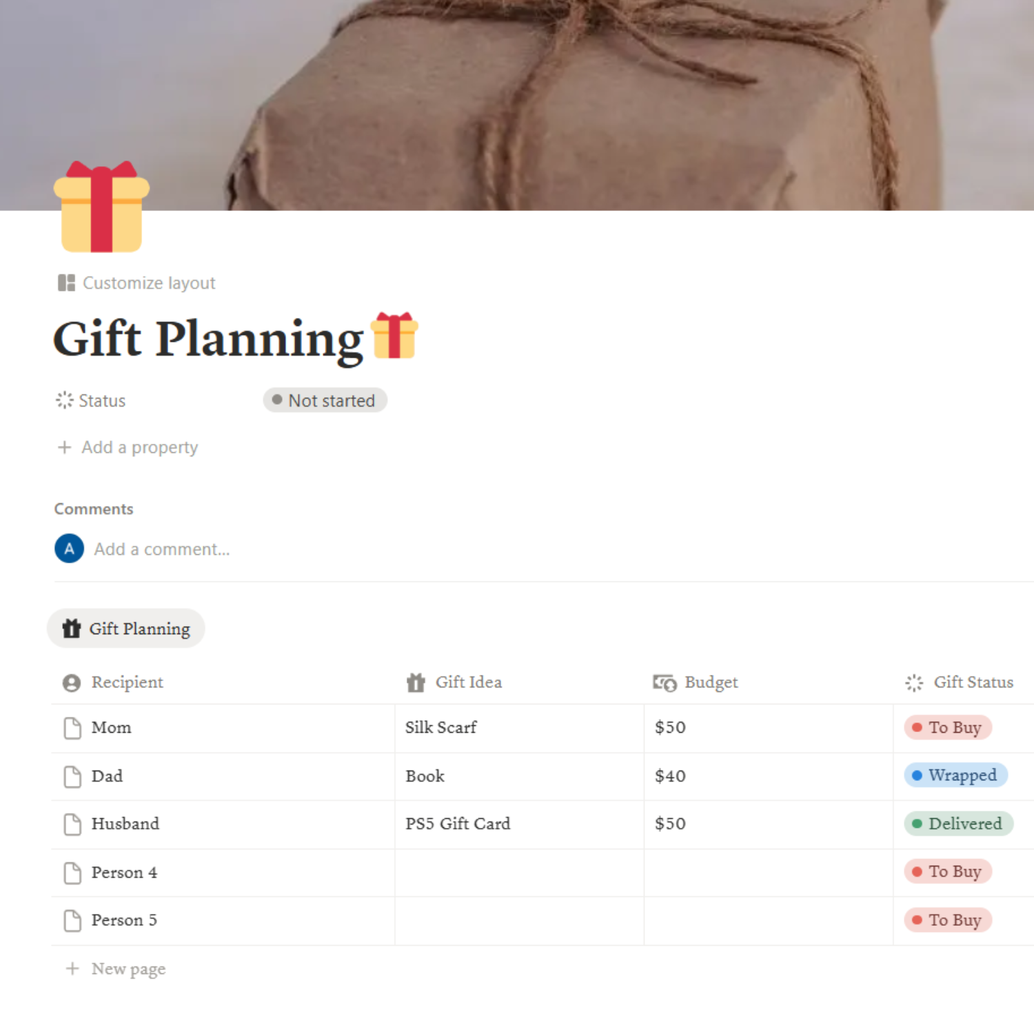Click the user avatar beside comment box
The height and width of the screenshot is (1034, 1034).
point(69,549)
